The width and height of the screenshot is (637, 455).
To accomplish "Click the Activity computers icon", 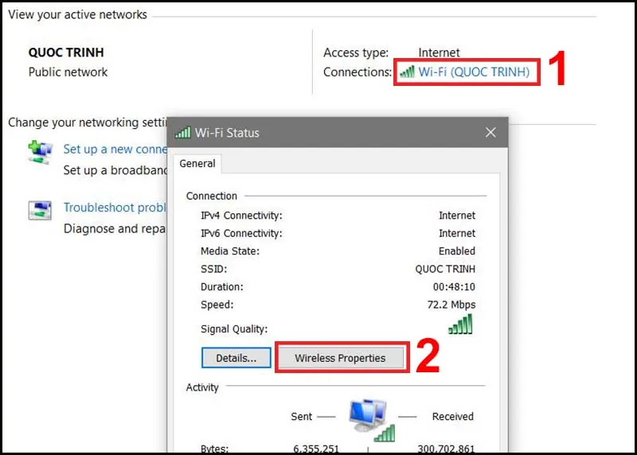I will [x=369, y=418].
